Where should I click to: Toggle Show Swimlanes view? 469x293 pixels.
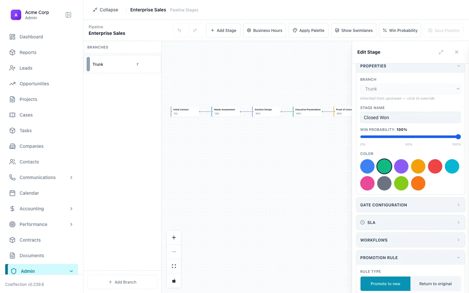(x=354, y=30)
